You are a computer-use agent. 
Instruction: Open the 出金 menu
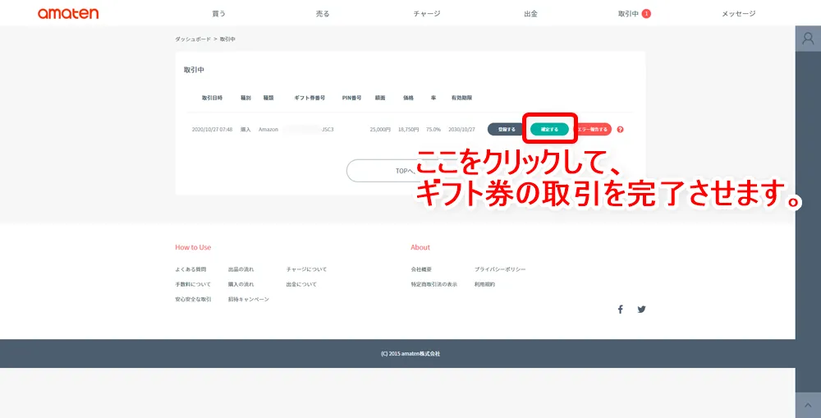[x=530, y=14]
